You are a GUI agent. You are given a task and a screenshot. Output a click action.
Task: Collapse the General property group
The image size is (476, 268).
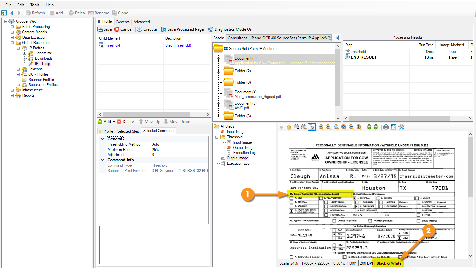click(x=102, y=139)
